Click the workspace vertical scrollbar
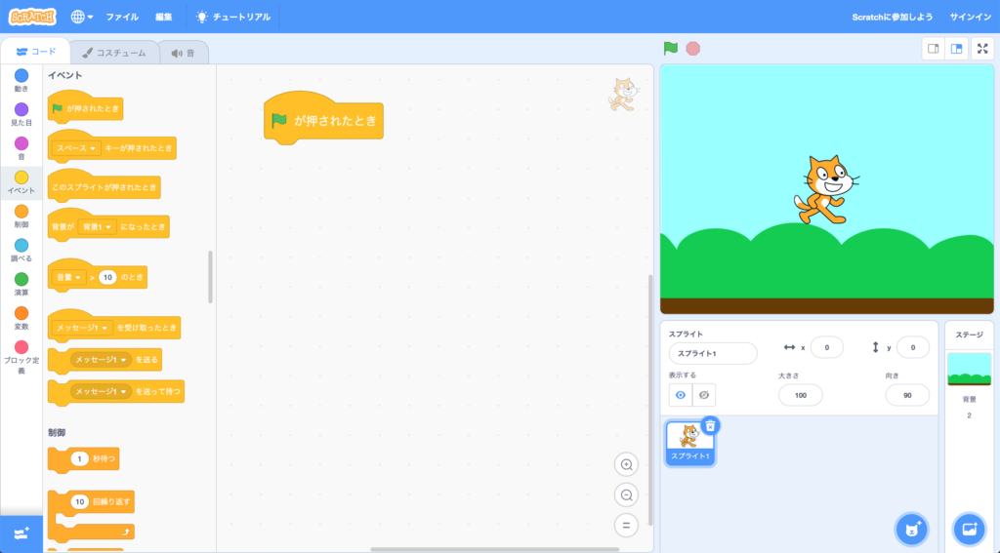1000x553 pixels. point(649,400)
